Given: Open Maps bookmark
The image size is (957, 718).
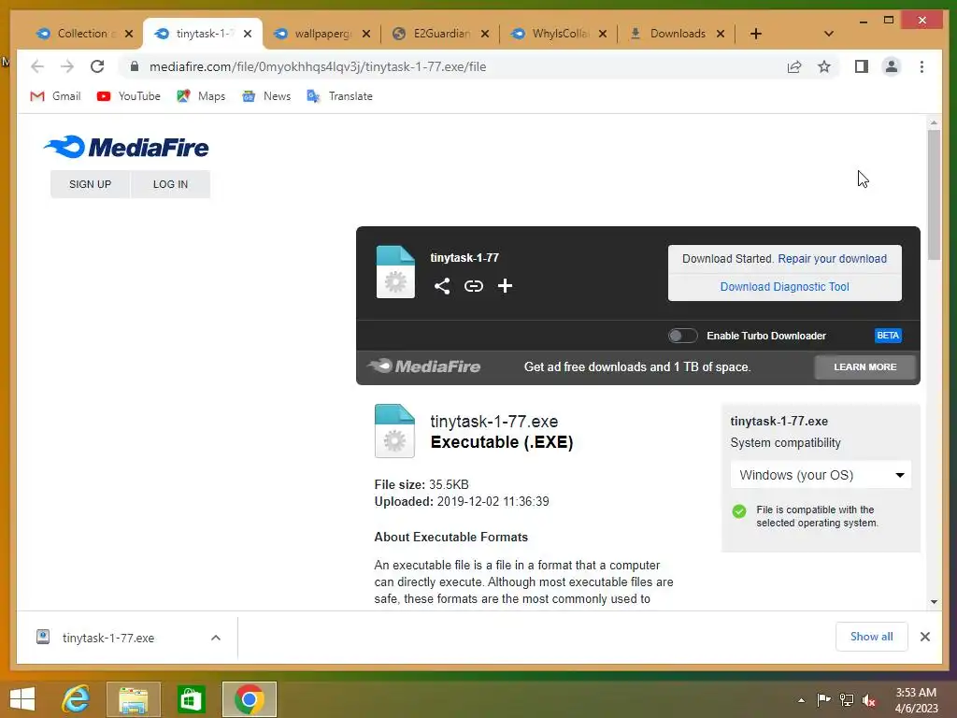Looking at the screenshot, I should coord(201,96).
